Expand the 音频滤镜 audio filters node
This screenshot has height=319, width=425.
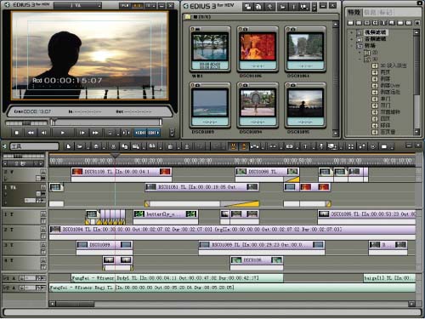(352, 39)
